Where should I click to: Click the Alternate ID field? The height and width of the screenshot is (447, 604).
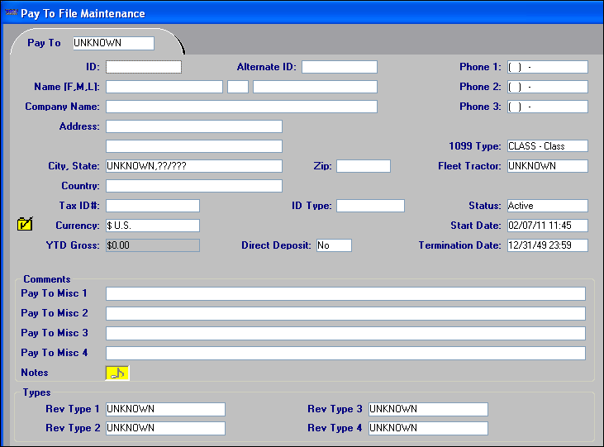tap(339, 67)
